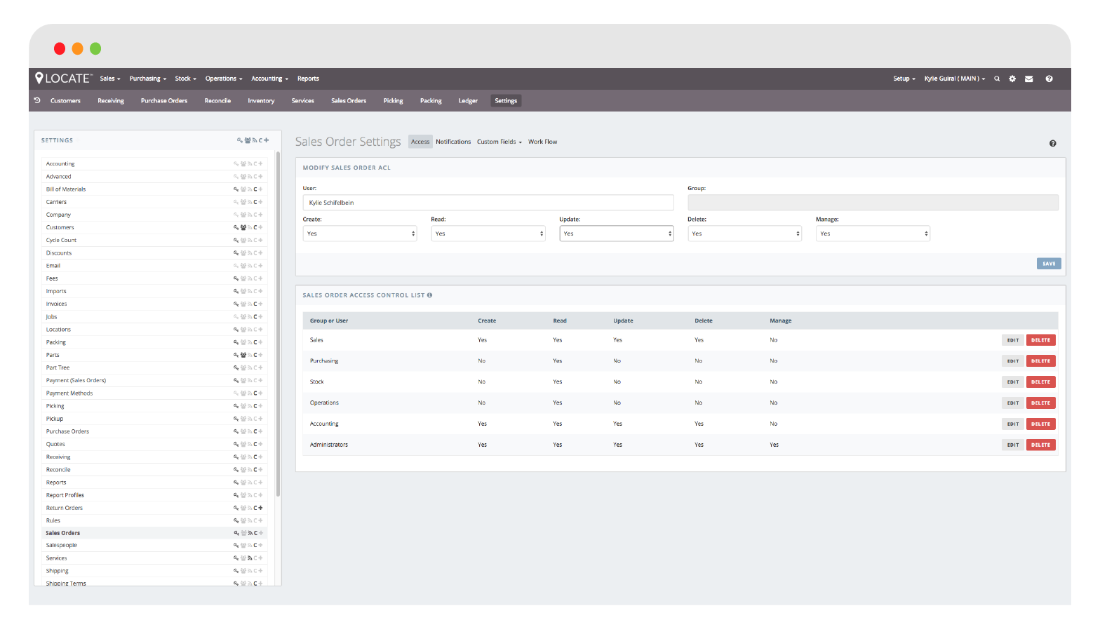Click the C icon on Carriers row

(255, 202)
